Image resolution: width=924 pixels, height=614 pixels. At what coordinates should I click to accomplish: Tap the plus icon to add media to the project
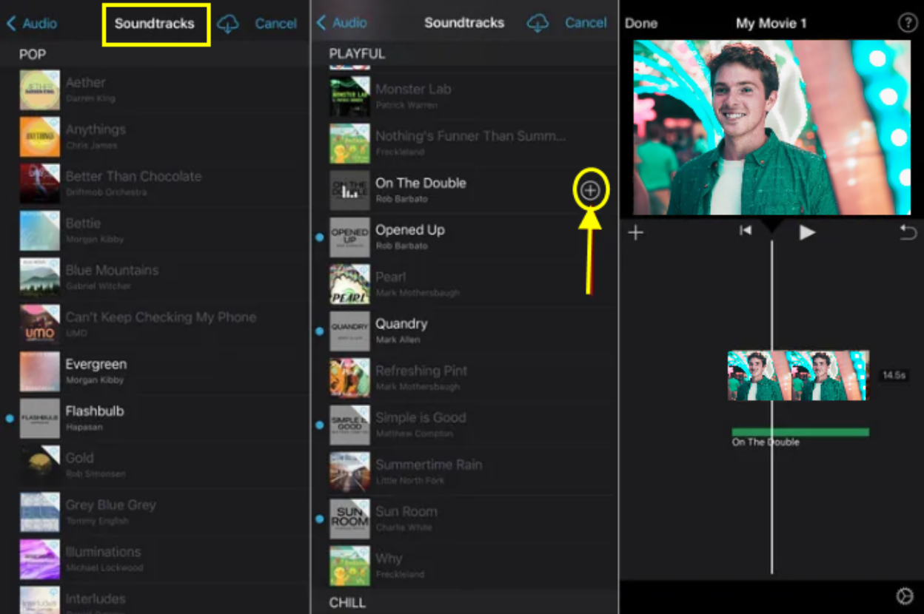636,233
